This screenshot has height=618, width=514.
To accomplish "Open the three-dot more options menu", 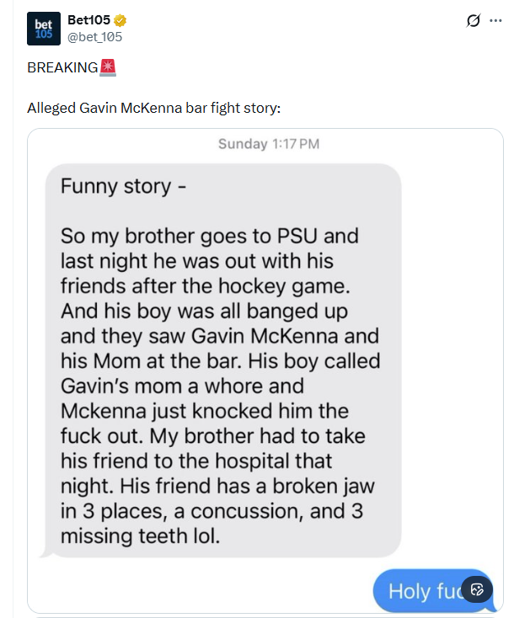I will [495, 21].
